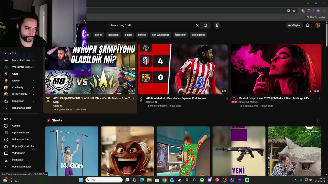
Task: Open YouTube notifications bell
Action: click(308, 25)
